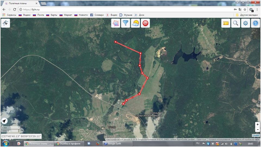
Task: Select the Полетные планы browser tab
Action: click(x=20, y=3)
